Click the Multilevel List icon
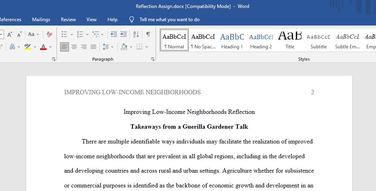 point(96,34)
